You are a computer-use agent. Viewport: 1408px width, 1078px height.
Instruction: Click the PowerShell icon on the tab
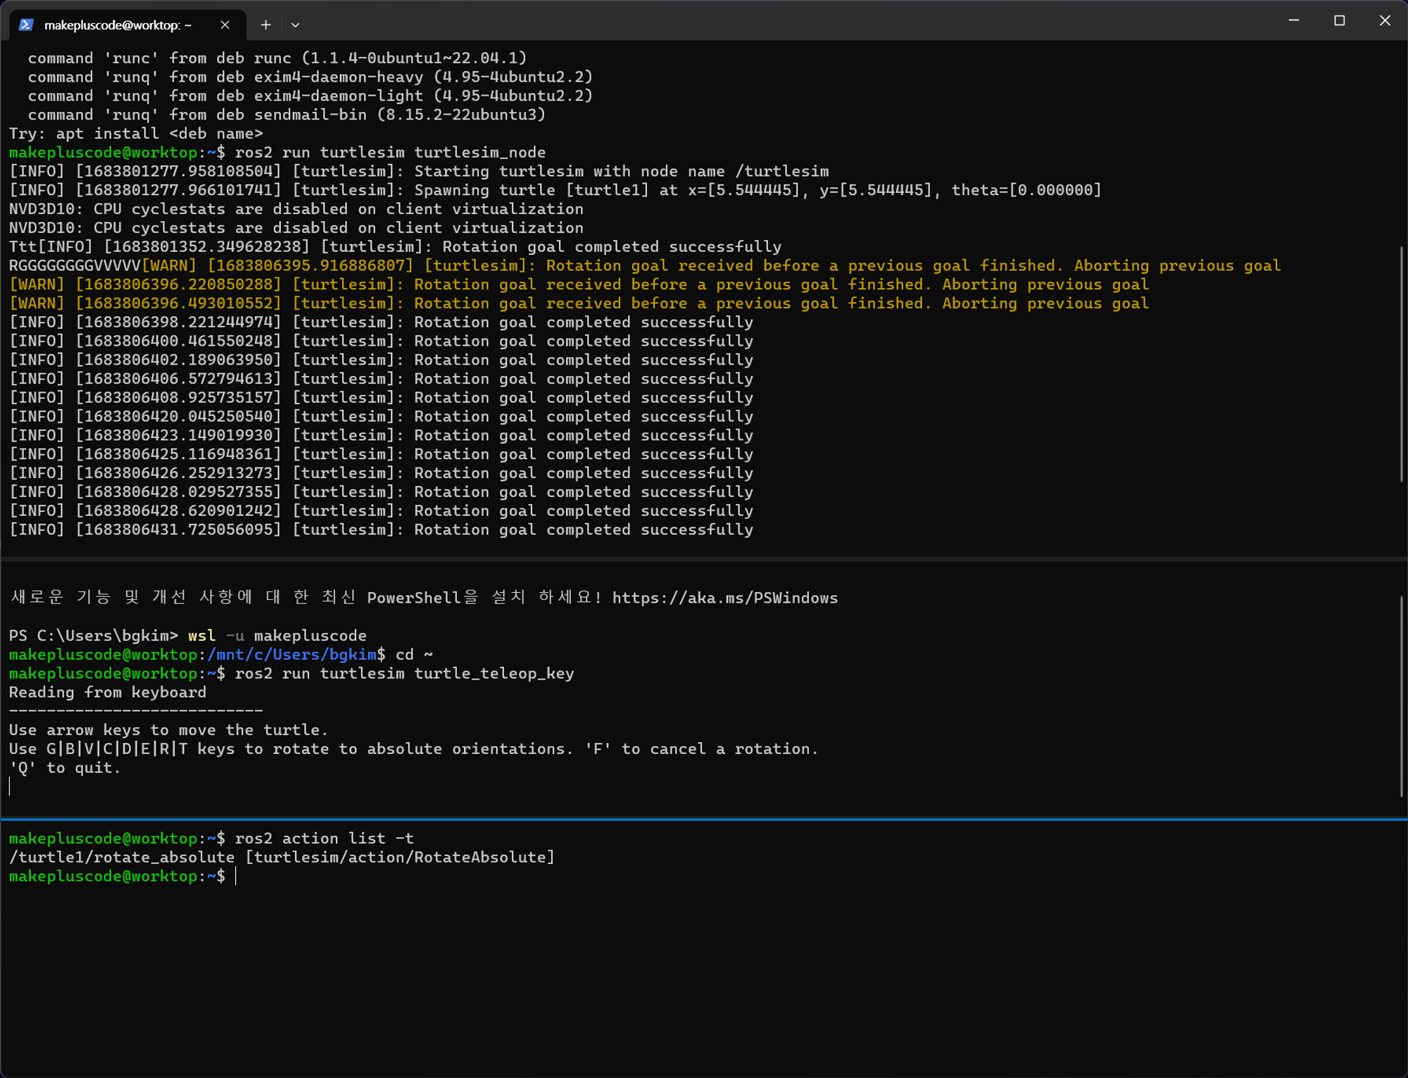click(26, 25)
